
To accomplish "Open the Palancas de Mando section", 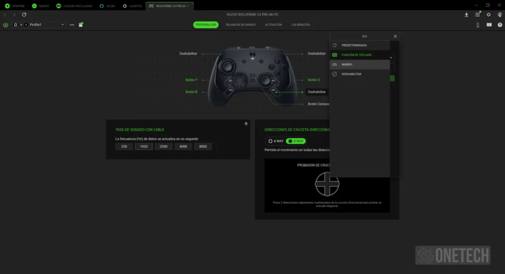I will [240, 25].
